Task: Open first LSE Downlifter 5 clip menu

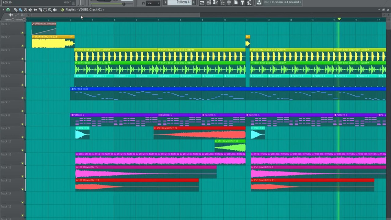Action: point(77,167)
